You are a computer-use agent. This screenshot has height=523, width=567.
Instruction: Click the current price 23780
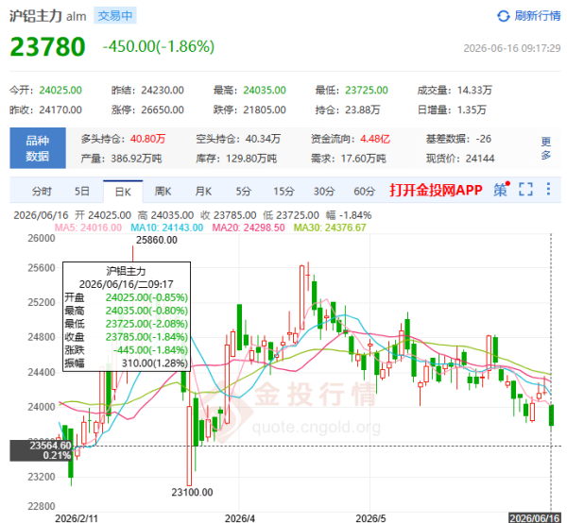point(48,47)
